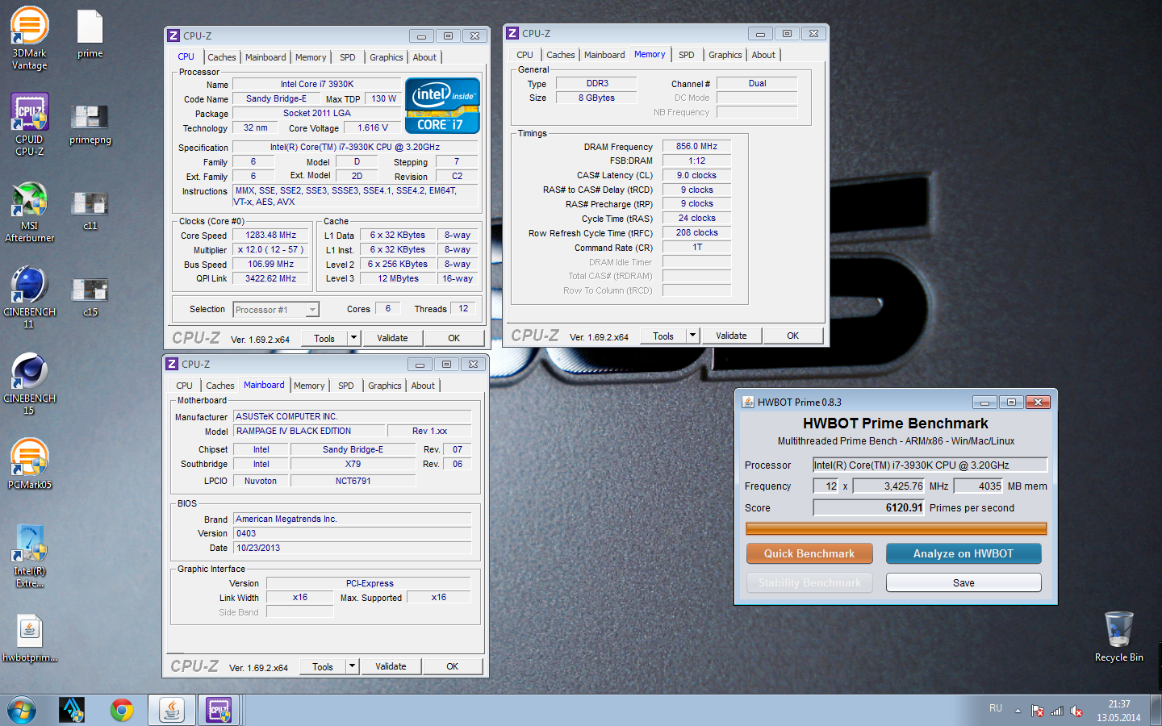Open About tab in Memory window
The image size is (1162, 726).
coord(763,55)
